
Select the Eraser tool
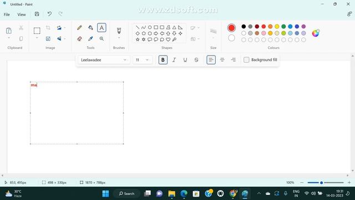[x=79, y=39]
